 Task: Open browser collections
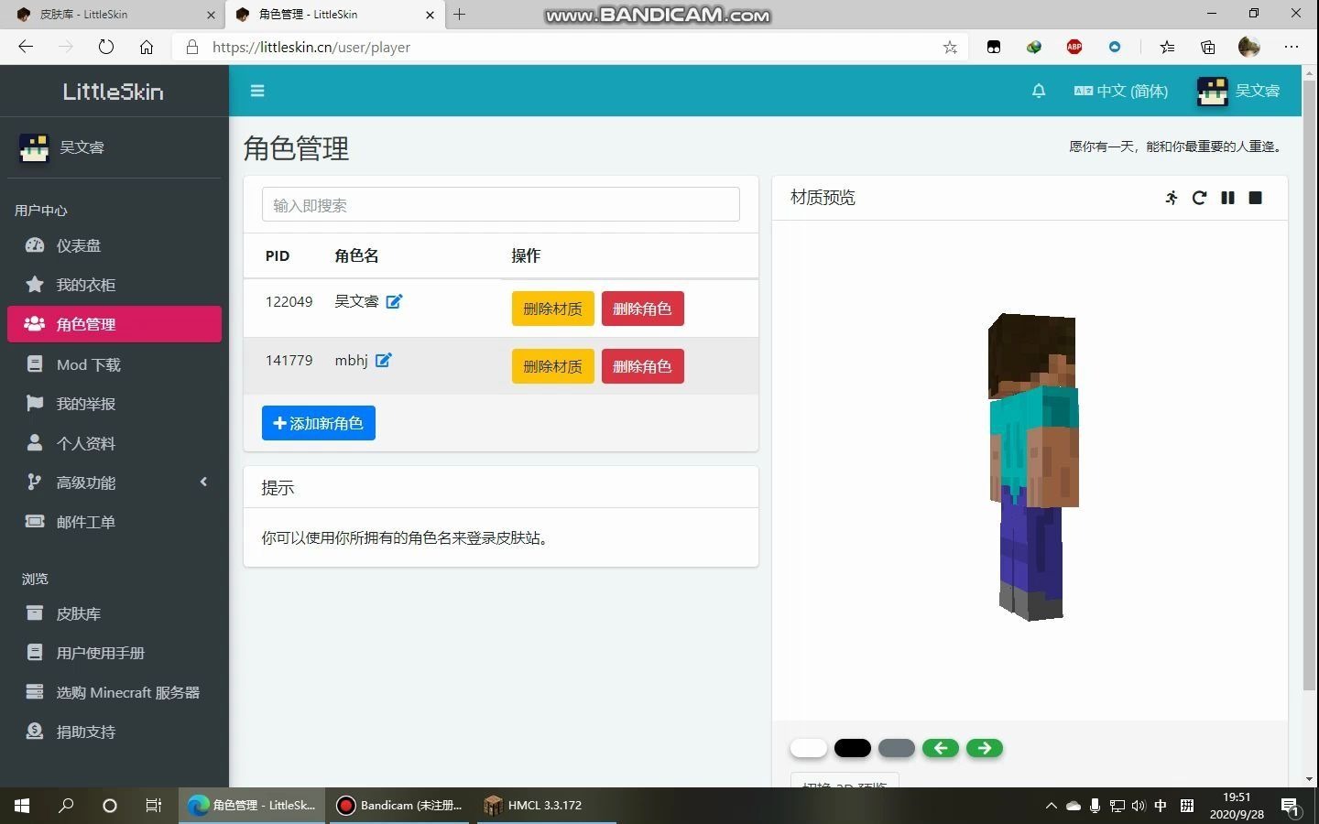[x=1208, y=47]
